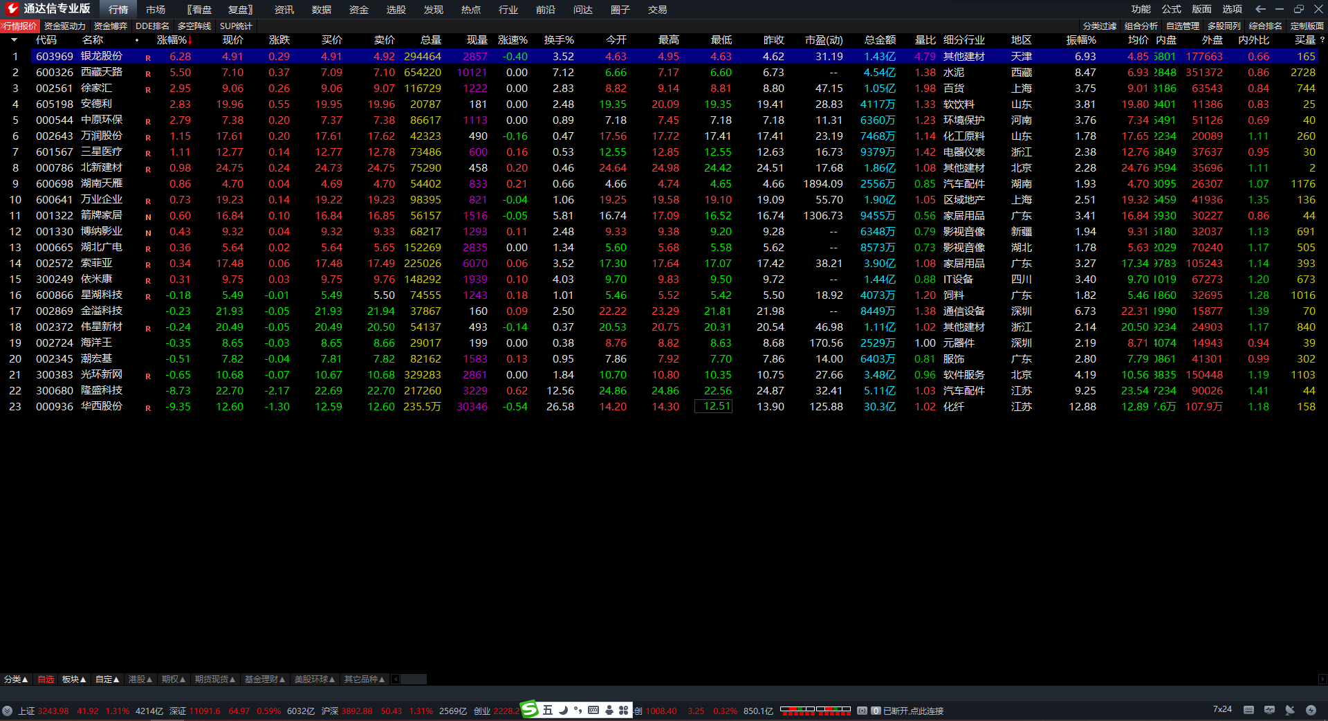Open 自选管理
Screen dimensions: 1328x721
coord(1183,26)
